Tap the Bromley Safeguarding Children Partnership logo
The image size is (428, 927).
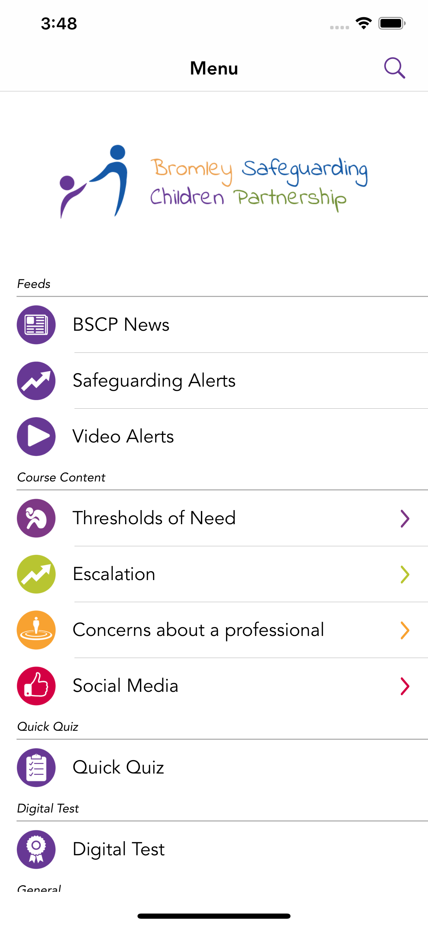coord(214,181)
